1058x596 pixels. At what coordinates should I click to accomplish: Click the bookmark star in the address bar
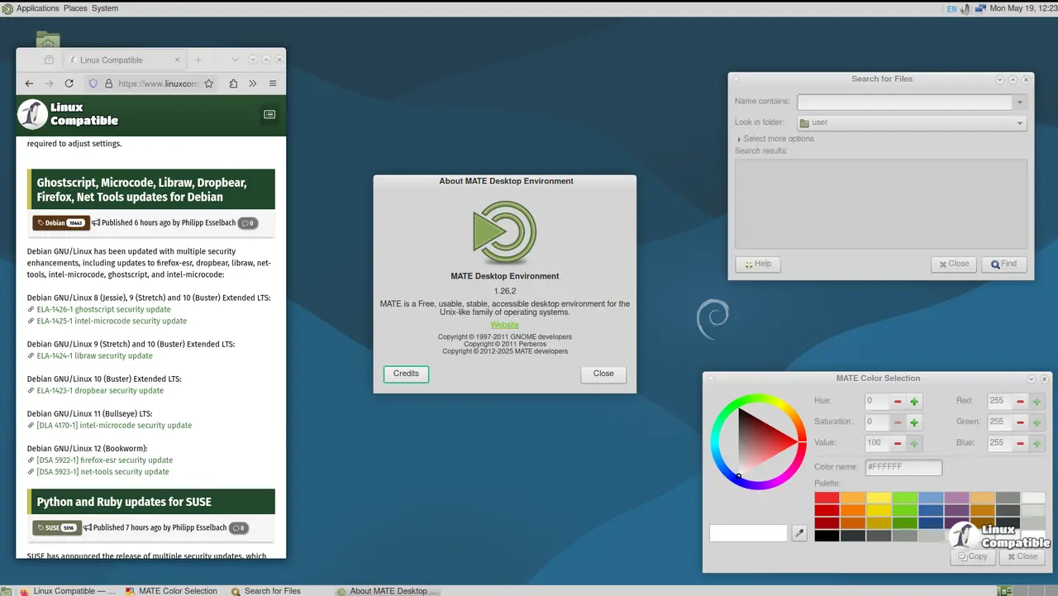pos(209,83)
